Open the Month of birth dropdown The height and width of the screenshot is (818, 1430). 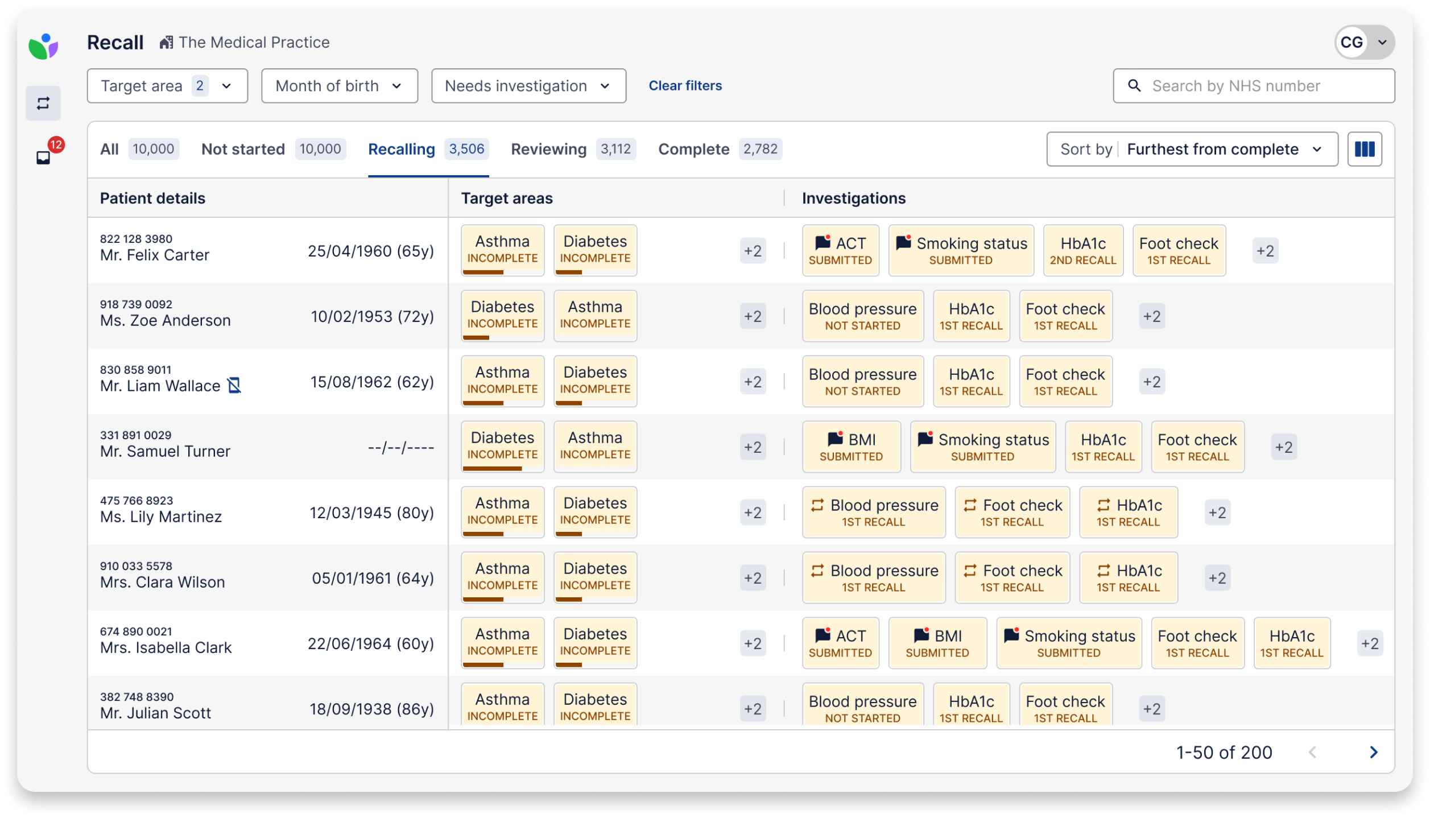[339, 85]
